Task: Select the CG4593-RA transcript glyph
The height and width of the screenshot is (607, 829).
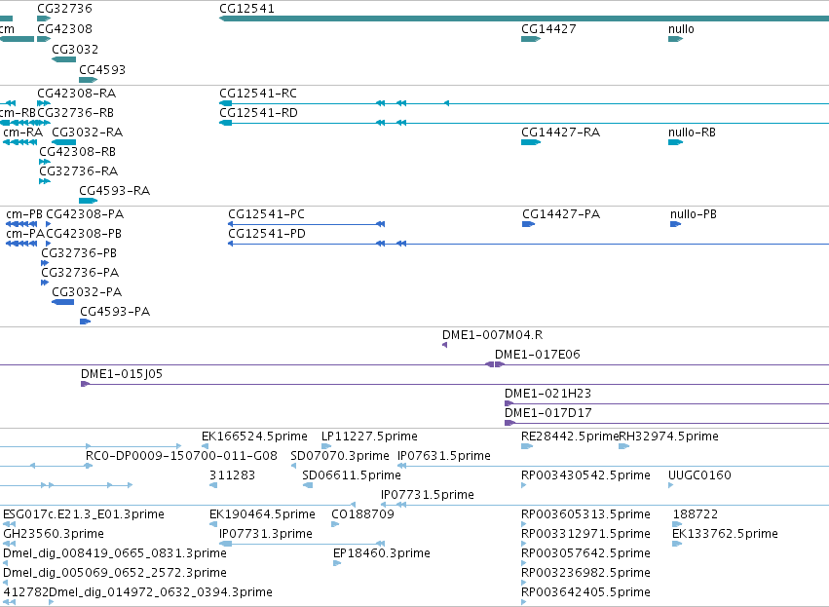Action: point(89,201)
